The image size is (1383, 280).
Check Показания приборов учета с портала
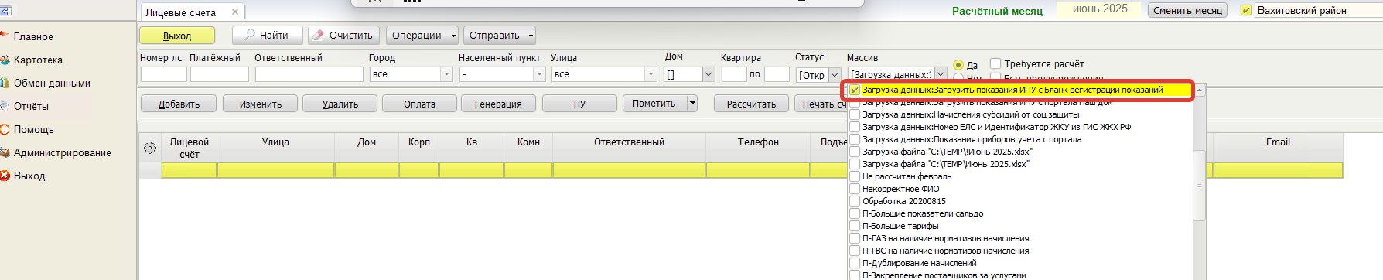[x=855, y=139]
